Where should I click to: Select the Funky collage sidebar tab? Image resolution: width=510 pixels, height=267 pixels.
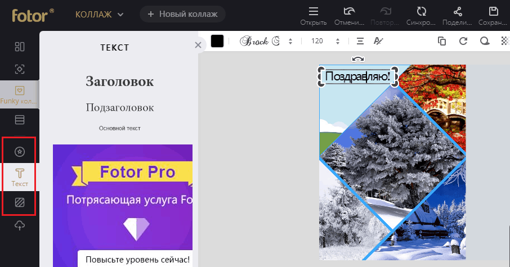20,94
